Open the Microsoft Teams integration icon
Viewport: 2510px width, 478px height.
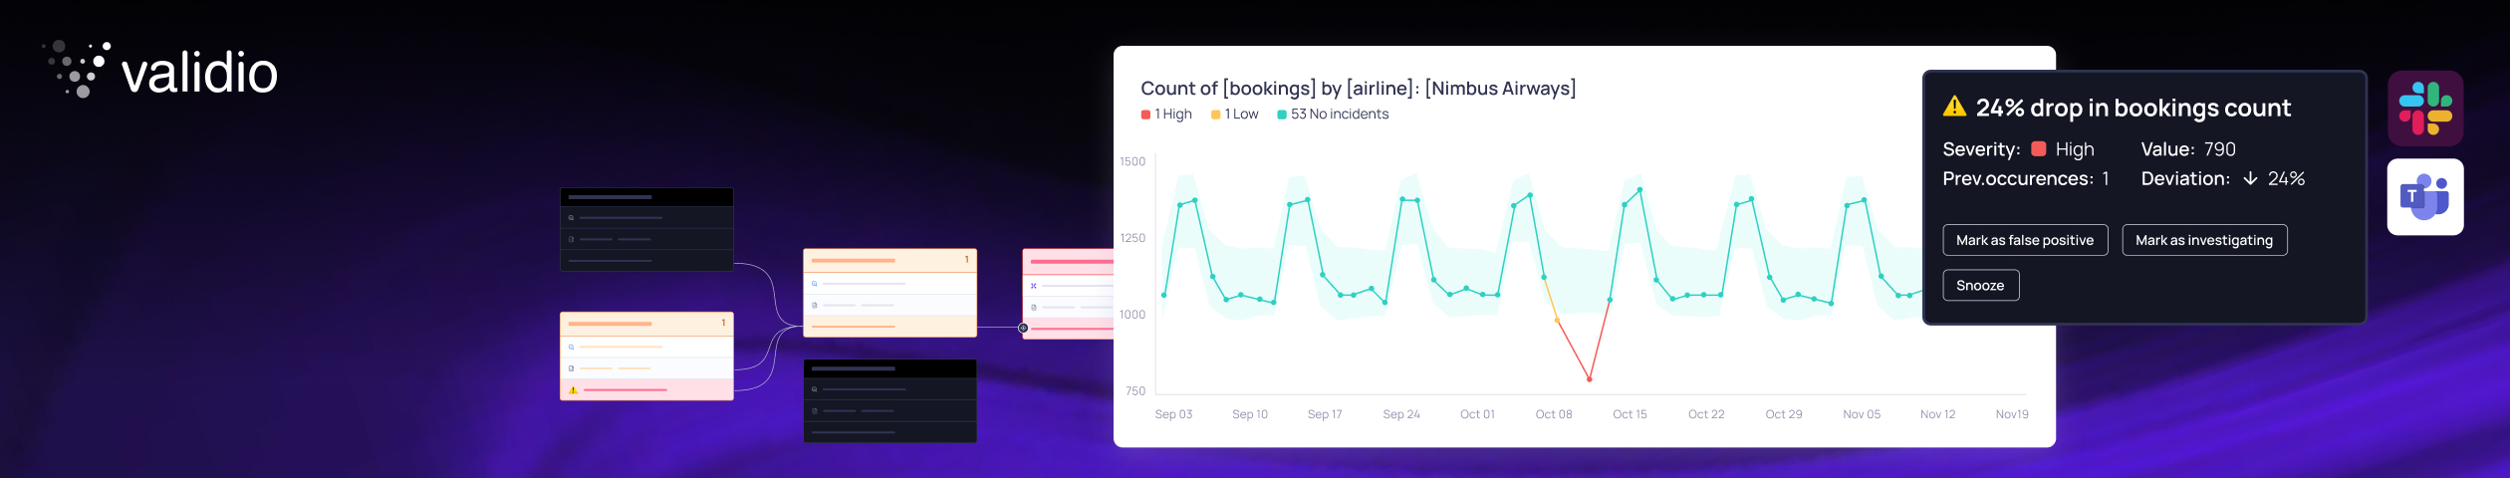2425,197
